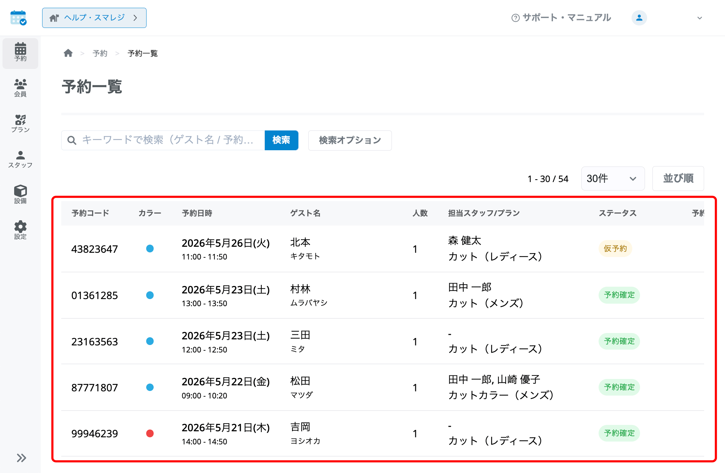The height and width of the screenshot is (473, 725).
Task: Open the プラン sidebar icon
Action: tap(20, 124)
